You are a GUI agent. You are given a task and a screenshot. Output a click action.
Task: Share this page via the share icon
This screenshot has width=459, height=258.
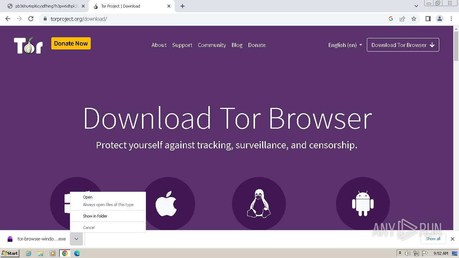coord(402,19)
